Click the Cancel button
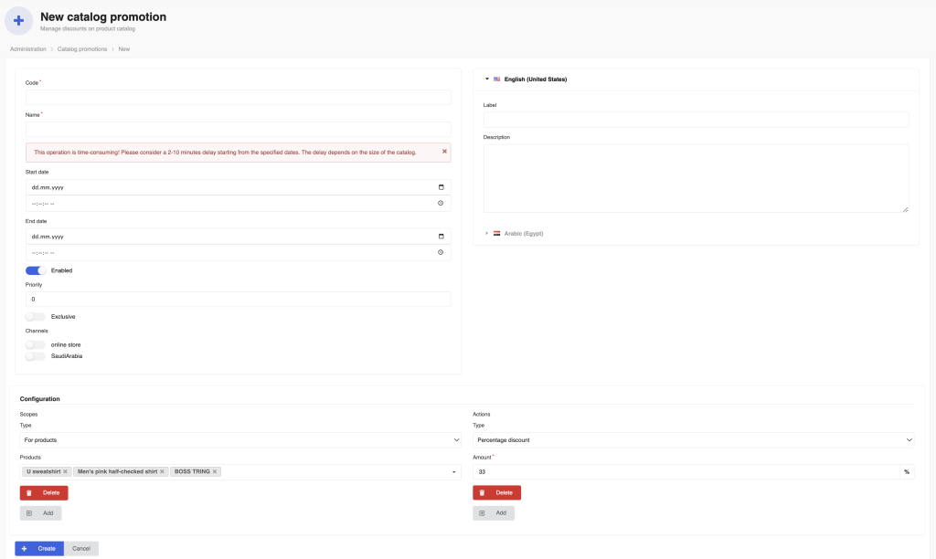This screenshot has height=559, width=936. (81, 548)
